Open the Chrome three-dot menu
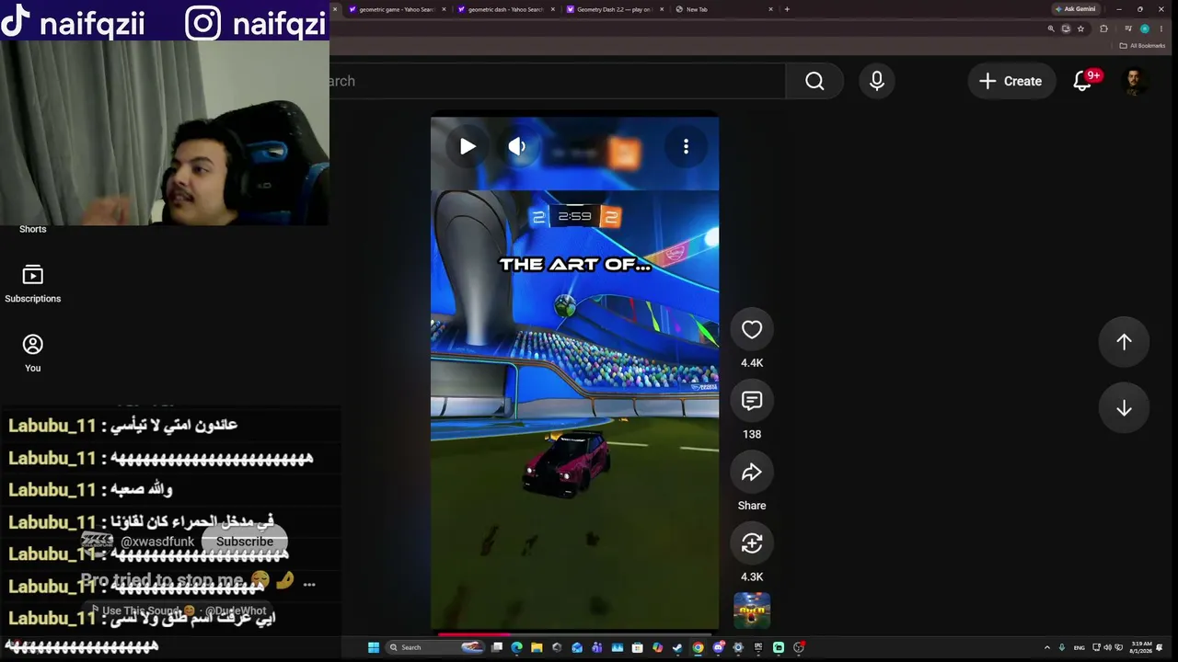1178x662 pixels. pos(1161,29)
